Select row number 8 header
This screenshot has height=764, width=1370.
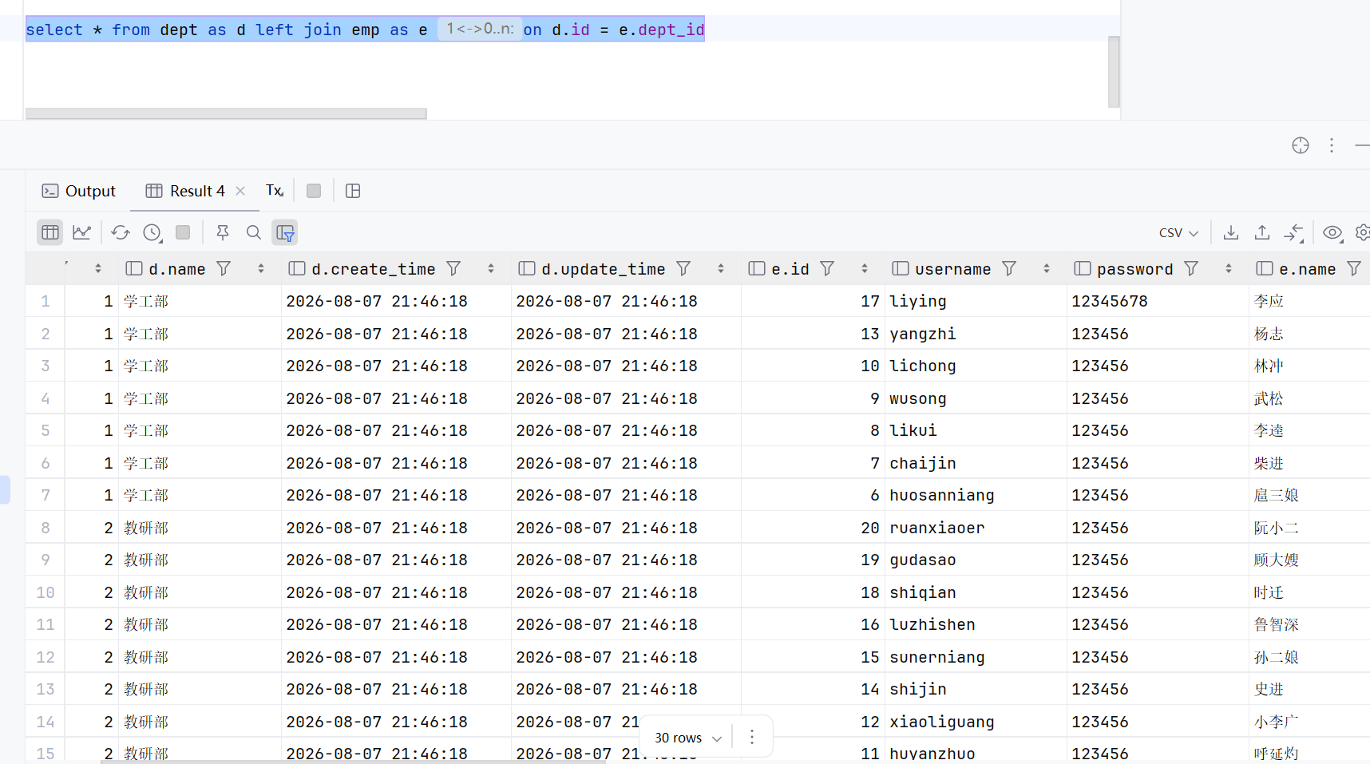point(46,528)
